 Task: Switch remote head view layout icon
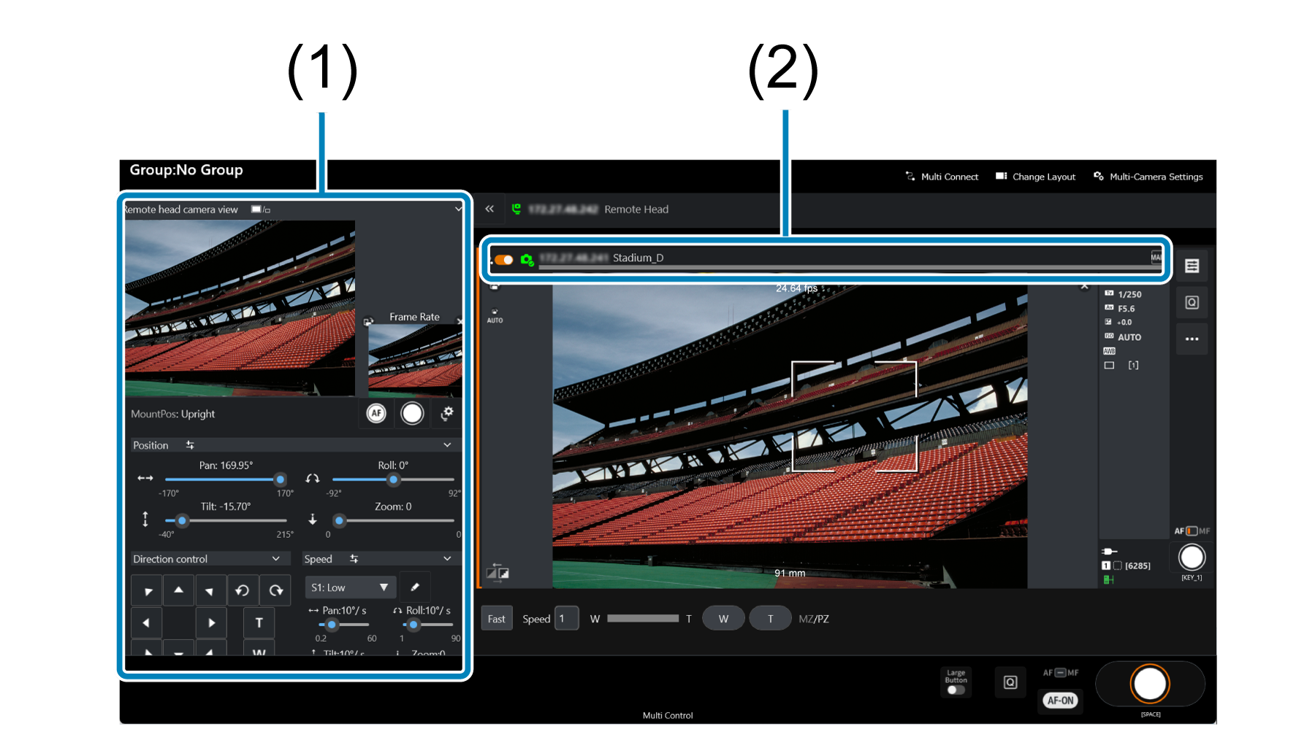tap(261, 209)
